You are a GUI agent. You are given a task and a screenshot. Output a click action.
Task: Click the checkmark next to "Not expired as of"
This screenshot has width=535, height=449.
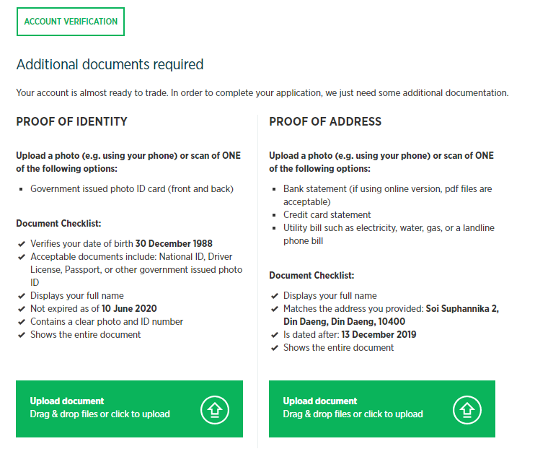(x=21, y=309)
